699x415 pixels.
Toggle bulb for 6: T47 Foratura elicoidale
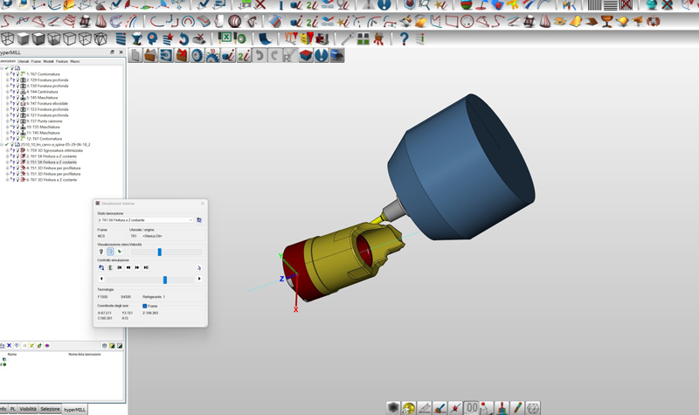[x=17, y=103]
